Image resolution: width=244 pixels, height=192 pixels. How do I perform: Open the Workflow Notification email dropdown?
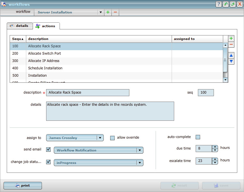[x=139, y=150]
